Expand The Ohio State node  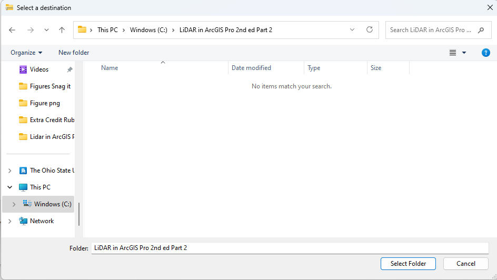point(10,171)
